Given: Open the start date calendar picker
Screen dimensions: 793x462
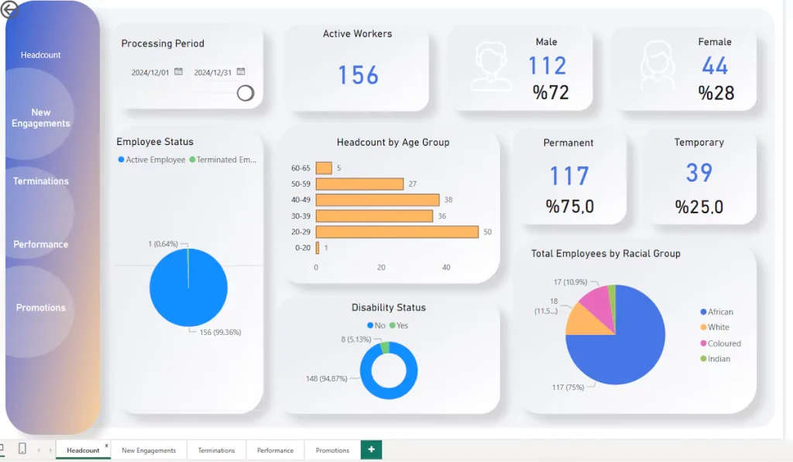Looking at the screenshot, I should (x=179, y=72).
